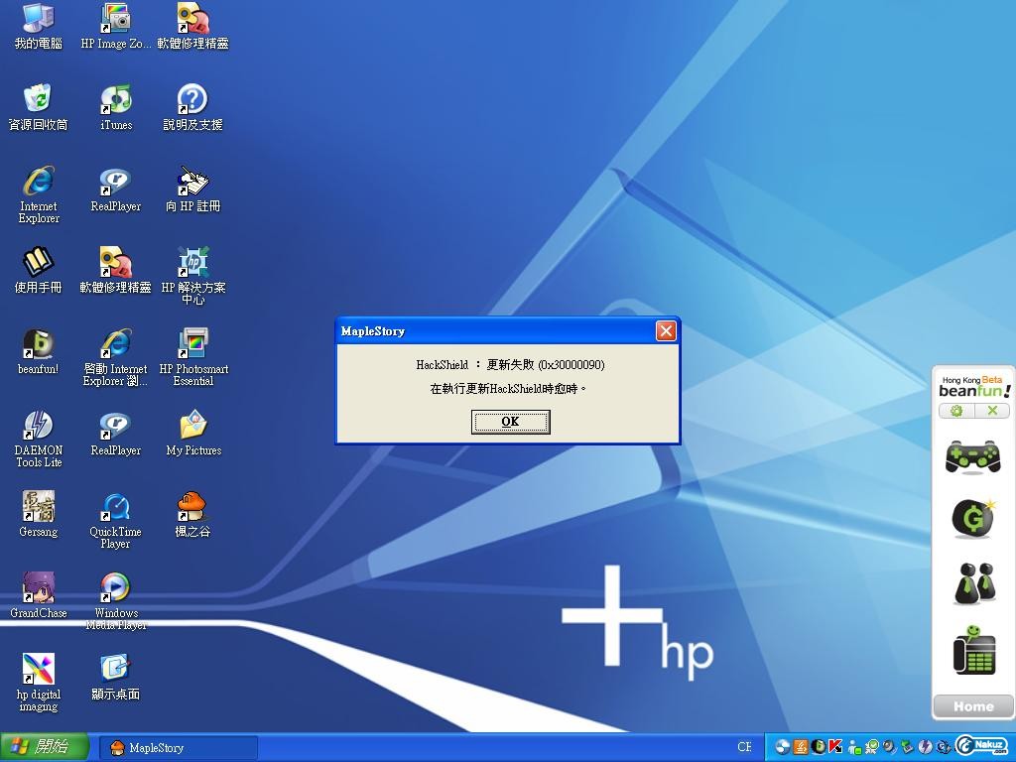1016x762 pixels.
Task: Open the beanfun game controller icon
Action: [x=971, y=457]
